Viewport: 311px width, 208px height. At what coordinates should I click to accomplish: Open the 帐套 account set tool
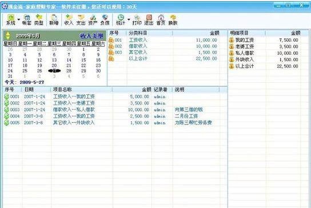click(x=26, y=20)
